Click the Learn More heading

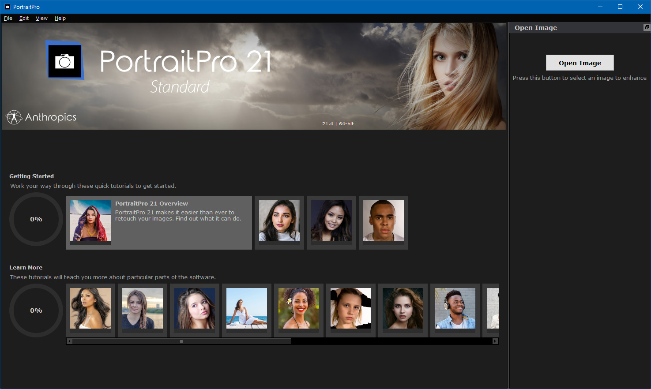click(x=26, y=267)
